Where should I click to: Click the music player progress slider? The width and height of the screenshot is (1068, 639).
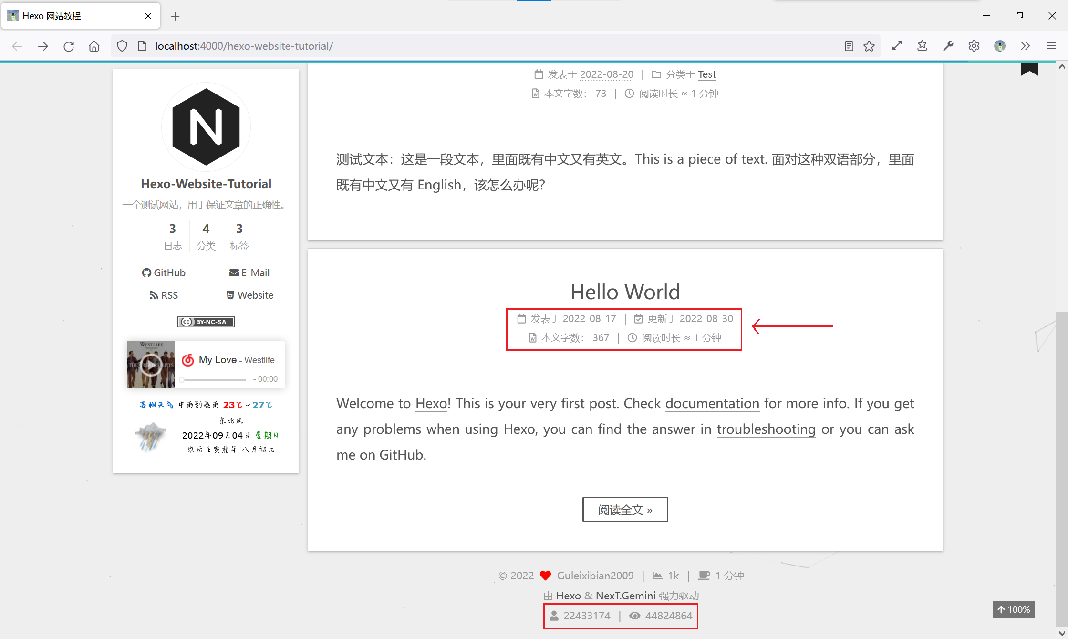[213, 380]
